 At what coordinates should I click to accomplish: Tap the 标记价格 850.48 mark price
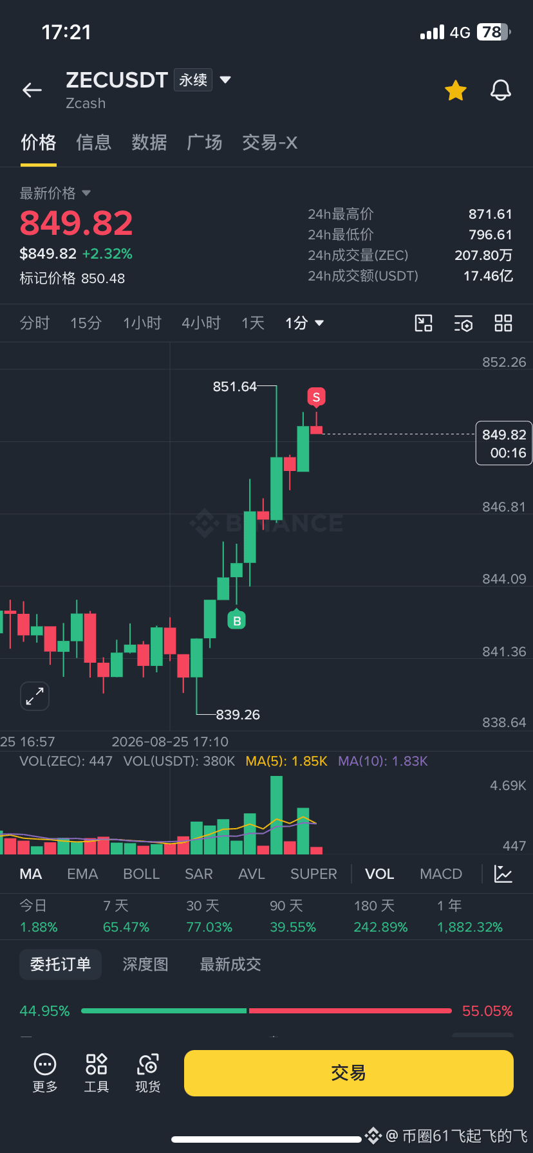[72, 279]
